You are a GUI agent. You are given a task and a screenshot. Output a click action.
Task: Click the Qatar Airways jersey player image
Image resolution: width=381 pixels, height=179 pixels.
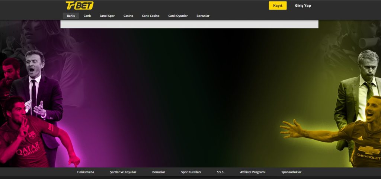click(26, 137)
